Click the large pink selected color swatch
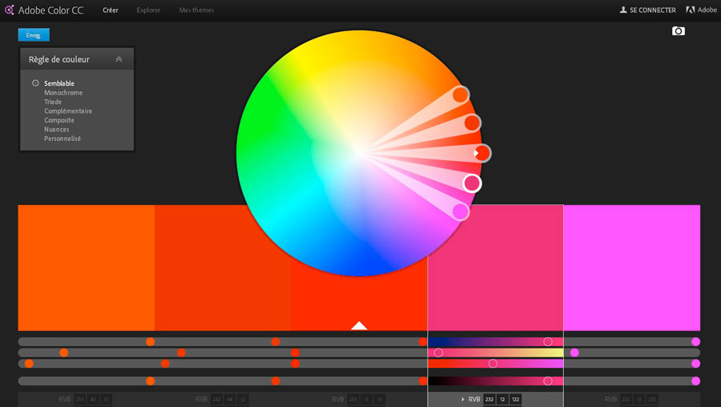This screenshot has height=407, width=721. tap(496, 268)
